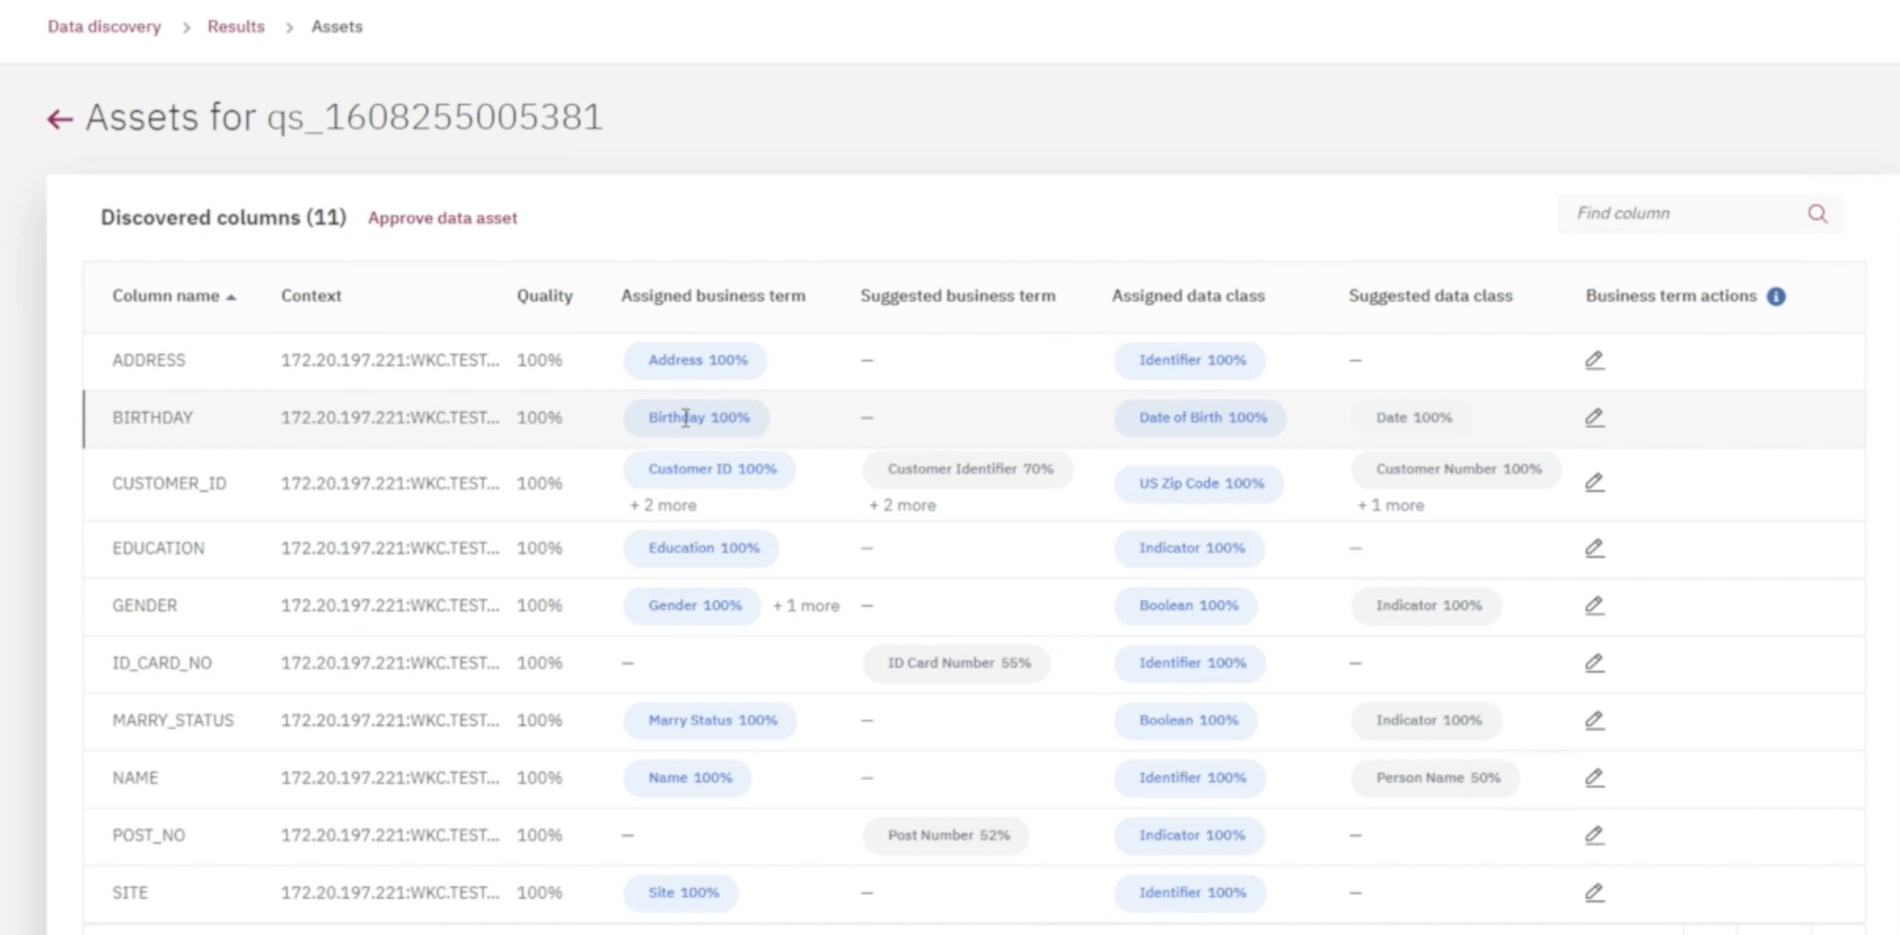This screenshot has width=1900, height=935.
Task: Click 'Site 100%' term tag
Action: pos(681,893)
